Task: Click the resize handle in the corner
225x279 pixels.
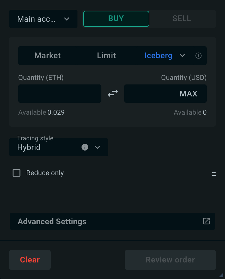Action: click(x=221, y=275)
